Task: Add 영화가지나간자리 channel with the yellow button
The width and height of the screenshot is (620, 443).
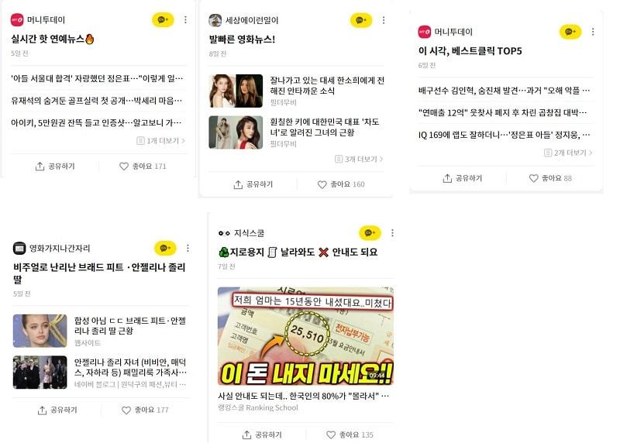Action: click(165, 248)
